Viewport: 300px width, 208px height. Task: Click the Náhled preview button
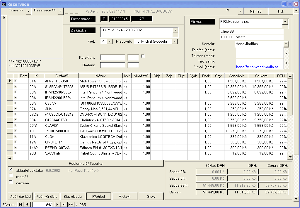(x=256, y=11)
